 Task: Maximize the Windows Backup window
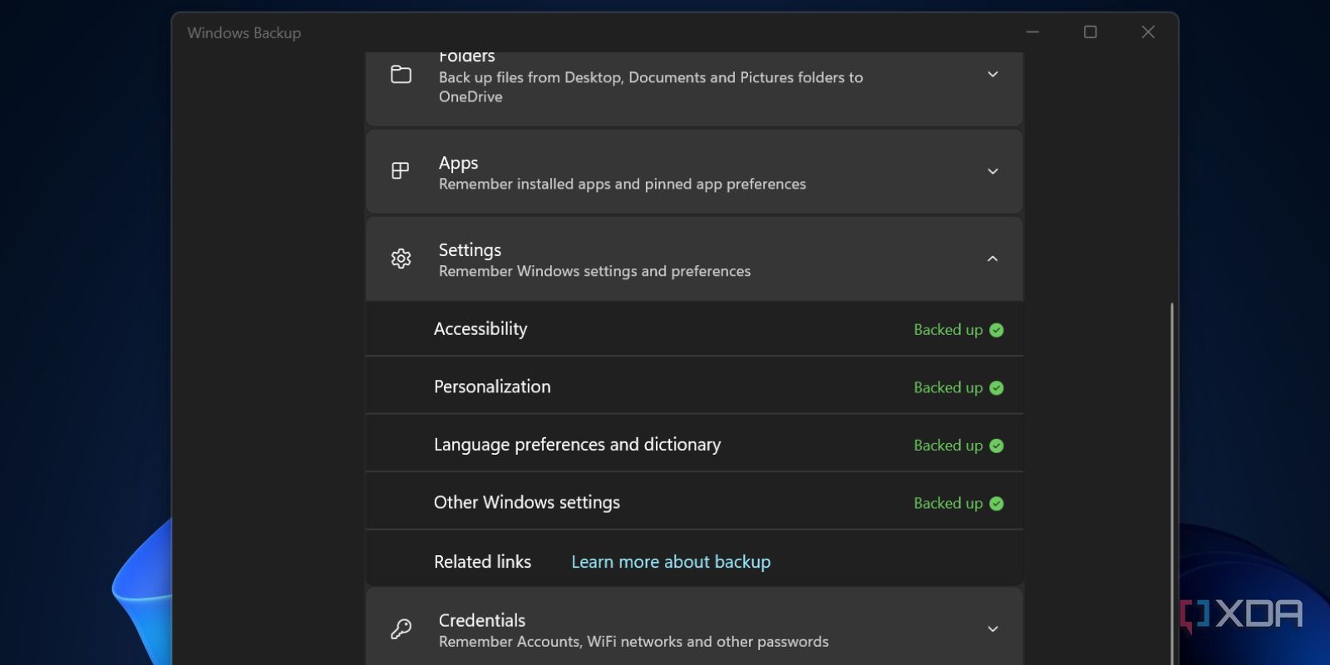[1091, 32]
